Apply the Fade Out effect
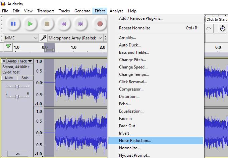Image resolution: width=228 pixels, height=158 pixels. [156, 126]
